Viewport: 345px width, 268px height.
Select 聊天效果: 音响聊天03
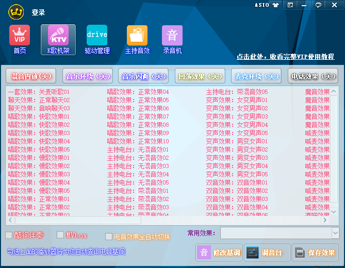[x=39, y=108]
